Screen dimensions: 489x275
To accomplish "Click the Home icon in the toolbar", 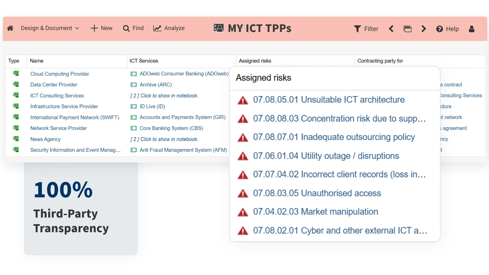I will [10, 28].
